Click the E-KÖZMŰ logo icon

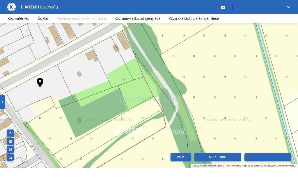coord(11,7)
